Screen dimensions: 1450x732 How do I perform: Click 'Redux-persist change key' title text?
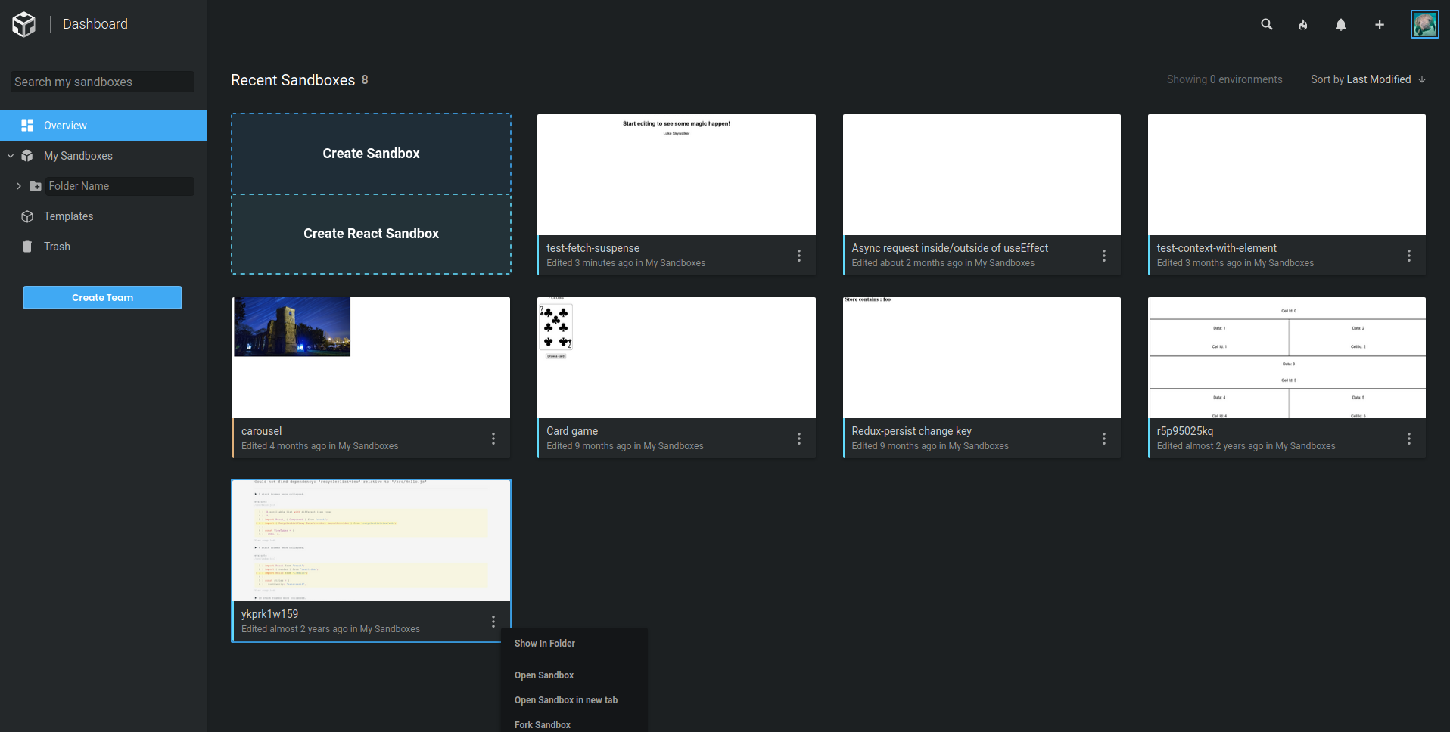click(x=911, y=431)
